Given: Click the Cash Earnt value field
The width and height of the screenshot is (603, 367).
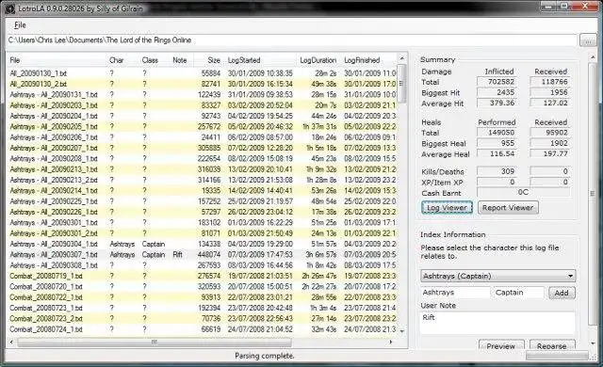Looking at the screenshot, I should [524, 192].
